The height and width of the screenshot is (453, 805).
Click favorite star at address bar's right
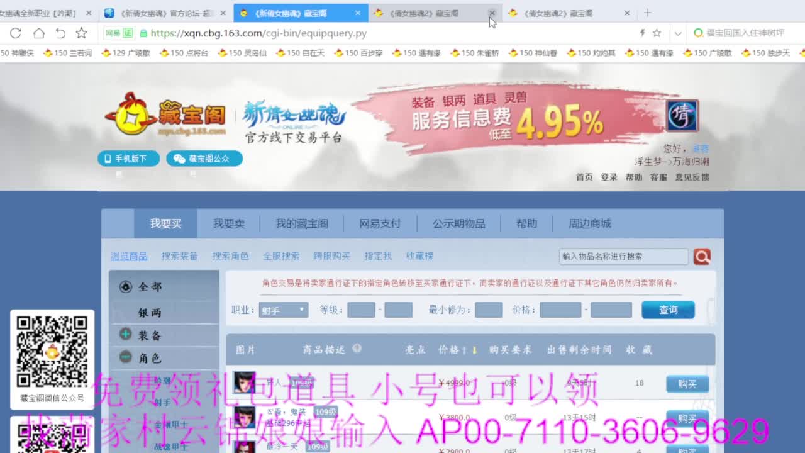tap(657, 33)
